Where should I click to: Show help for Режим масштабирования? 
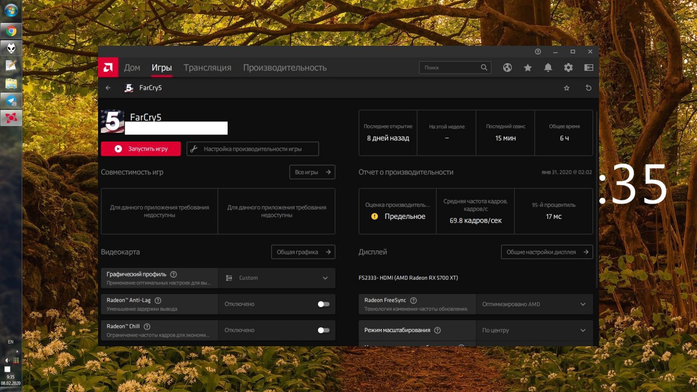point(437,330)
